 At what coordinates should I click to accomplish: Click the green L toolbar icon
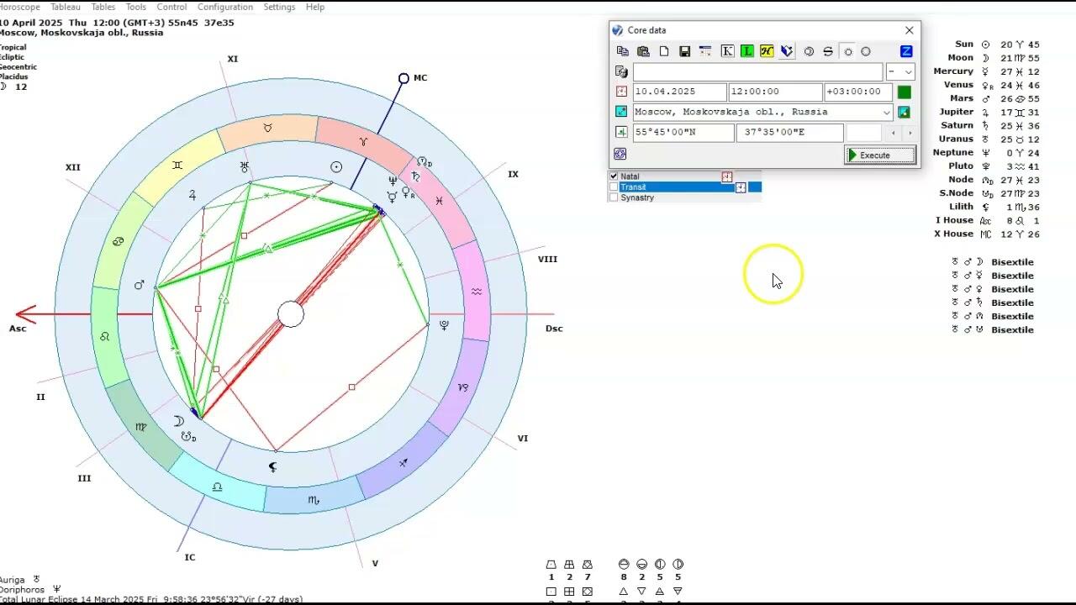coord(746,51)
